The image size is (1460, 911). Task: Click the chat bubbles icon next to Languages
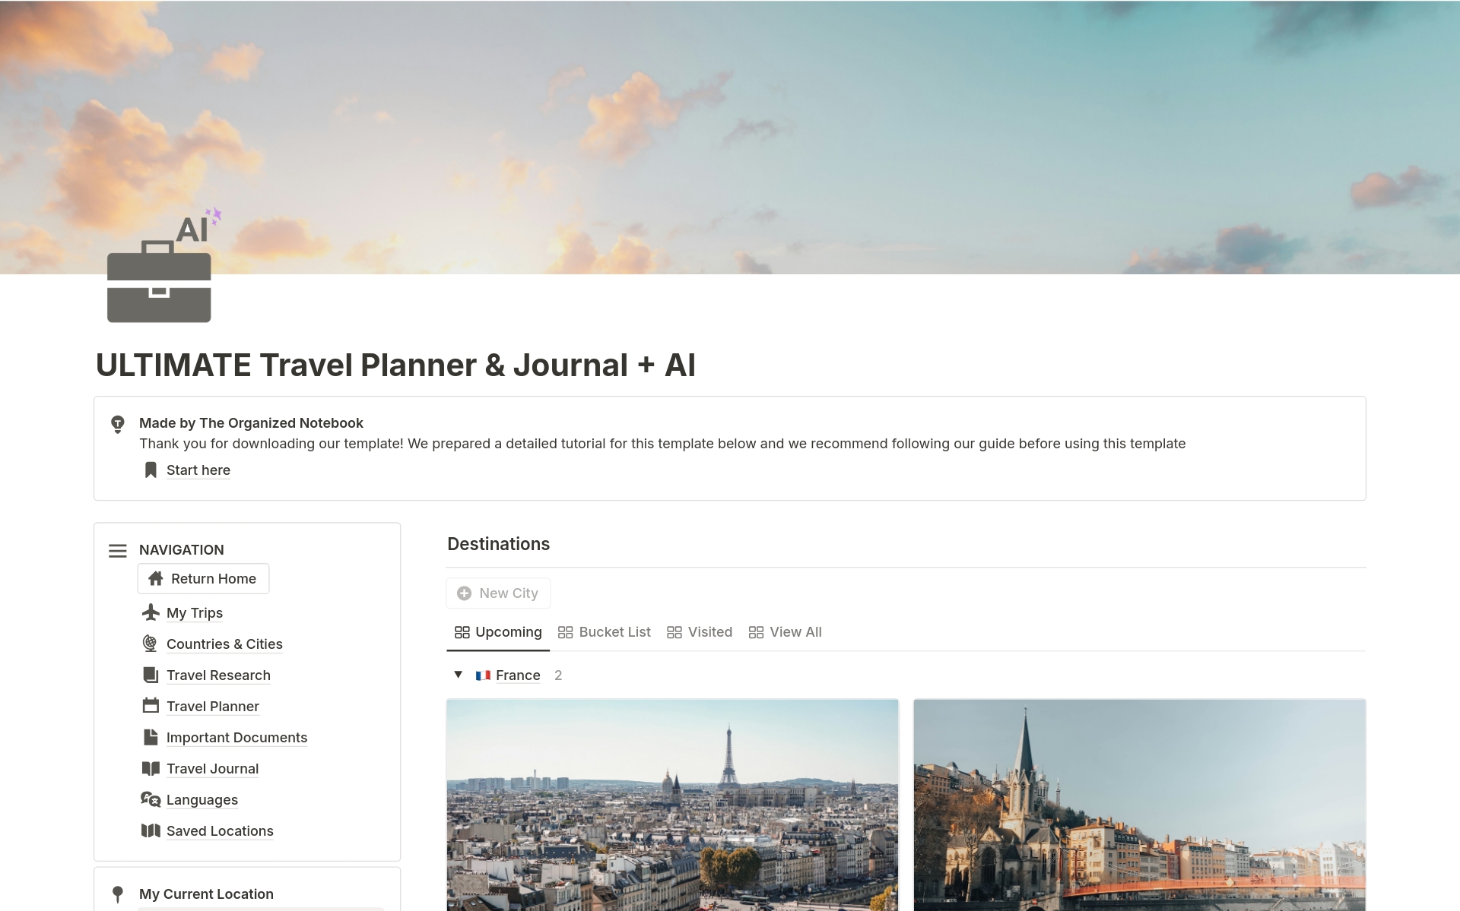pos(151,799)
